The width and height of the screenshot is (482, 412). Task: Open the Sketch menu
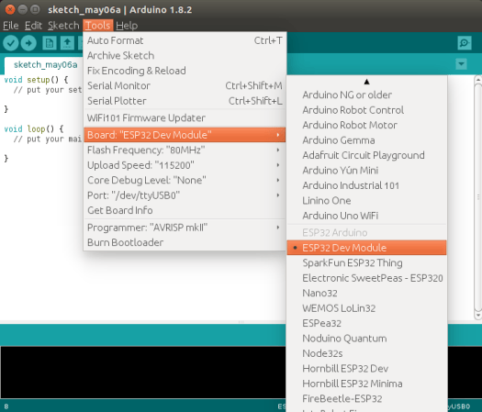tap(63, 26)
